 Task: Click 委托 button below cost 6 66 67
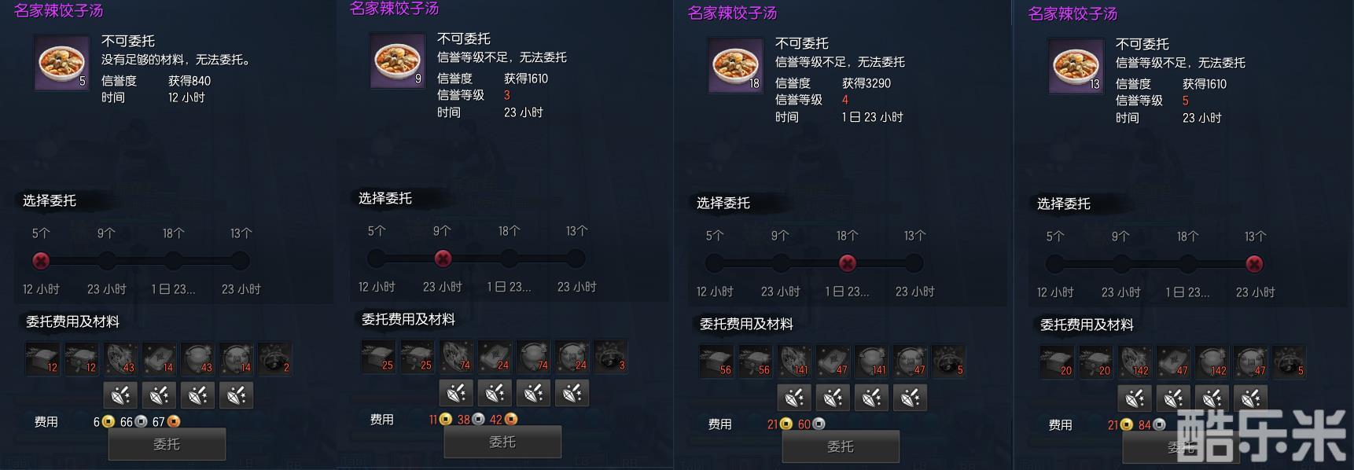[x=167, y=444]
